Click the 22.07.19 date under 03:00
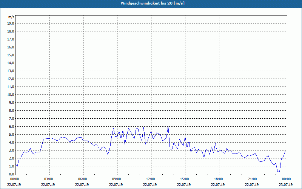The width and height of the screenshot is (302, 189). click(x=48, y=184)
